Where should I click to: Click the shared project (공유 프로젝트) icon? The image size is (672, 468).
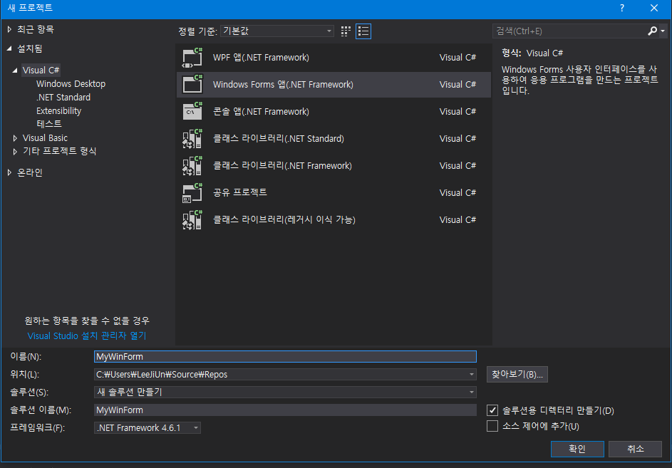click(192, 192)
